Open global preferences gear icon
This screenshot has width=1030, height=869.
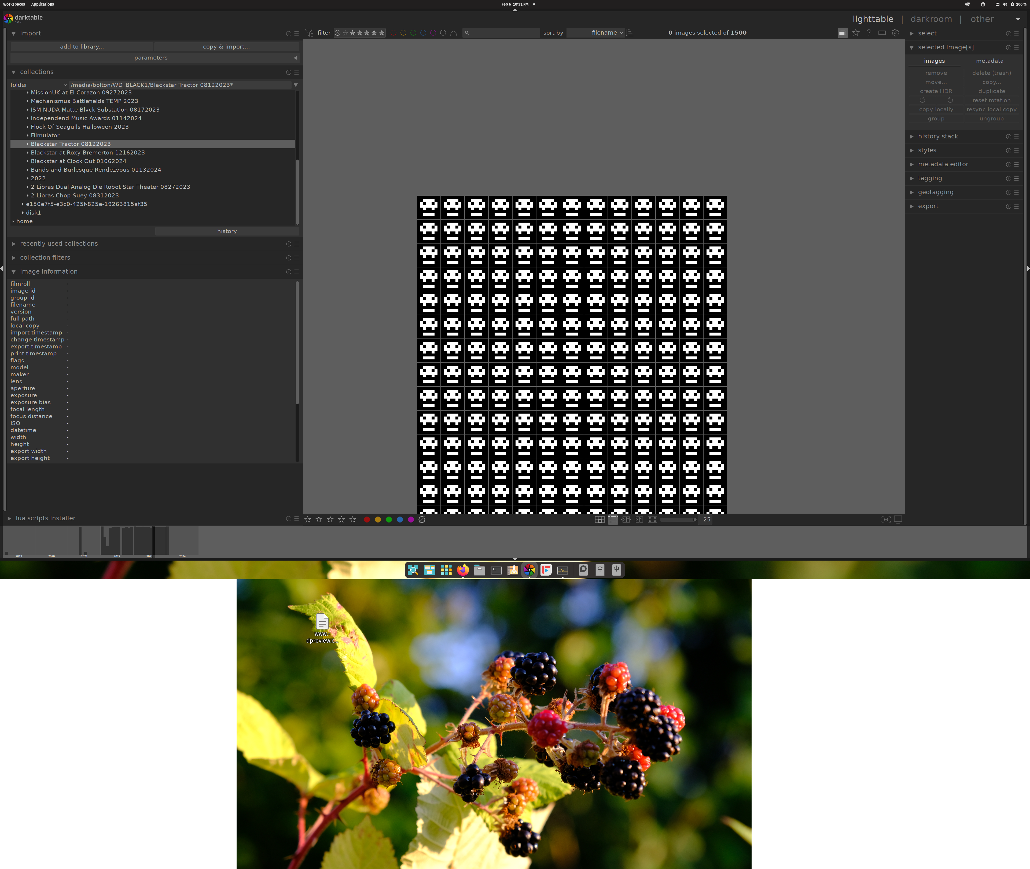coord(895,32)
